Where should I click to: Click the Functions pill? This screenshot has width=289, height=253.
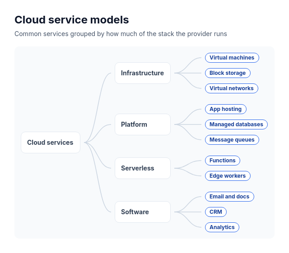tap(223, 161)
